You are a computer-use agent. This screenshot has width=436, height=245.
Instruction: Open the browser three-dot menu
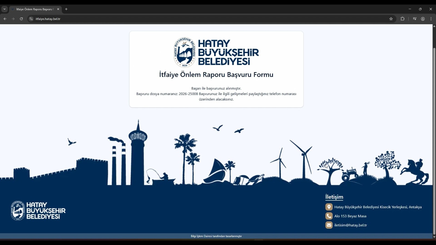pyautogui.click(x=431, y=19)
